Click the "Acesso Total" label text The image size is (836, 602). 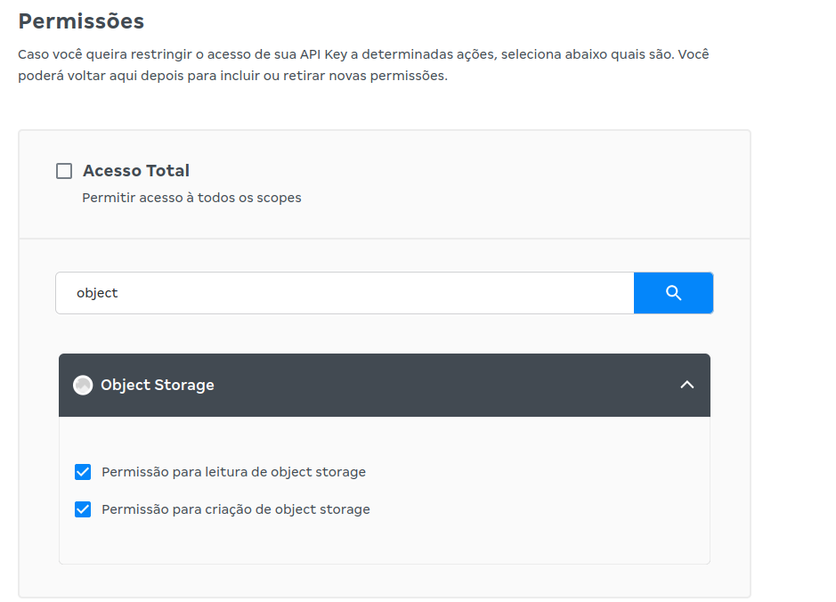pos(136,171)
